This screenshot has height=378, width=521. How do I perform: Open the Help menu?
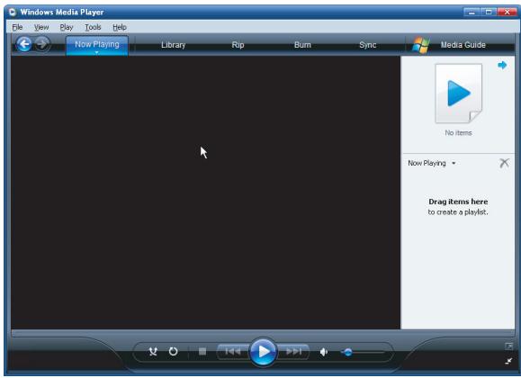click(x=120, y=27)
